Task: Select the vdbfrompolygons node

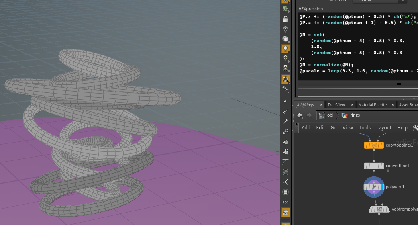Action: tap(379, 209)
